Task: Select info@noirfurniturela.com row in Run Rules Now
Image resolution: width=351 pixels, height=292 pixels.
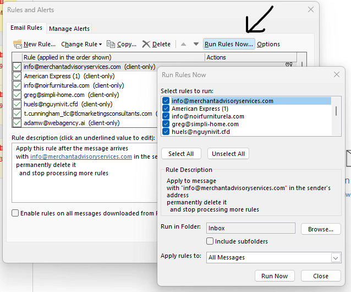Action: pos(251,116)
